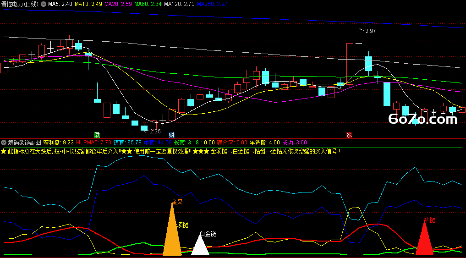466x258 pixels.
Task: Click the 获利盘: 9.23 value
Action: 59,143
